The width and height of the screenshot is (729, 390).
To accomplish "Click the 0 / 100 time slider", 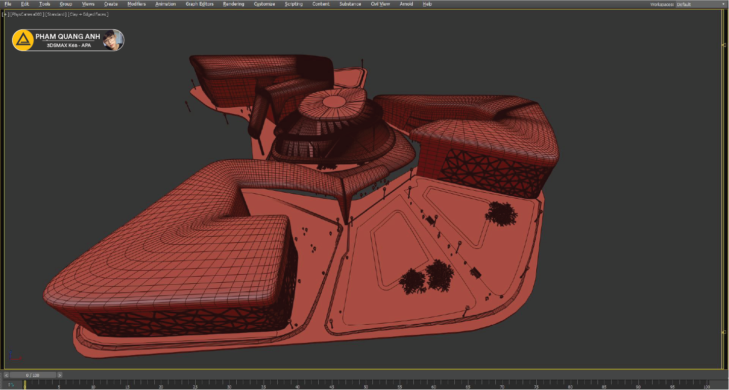I will pyautogui.click(x=33, y=375).
